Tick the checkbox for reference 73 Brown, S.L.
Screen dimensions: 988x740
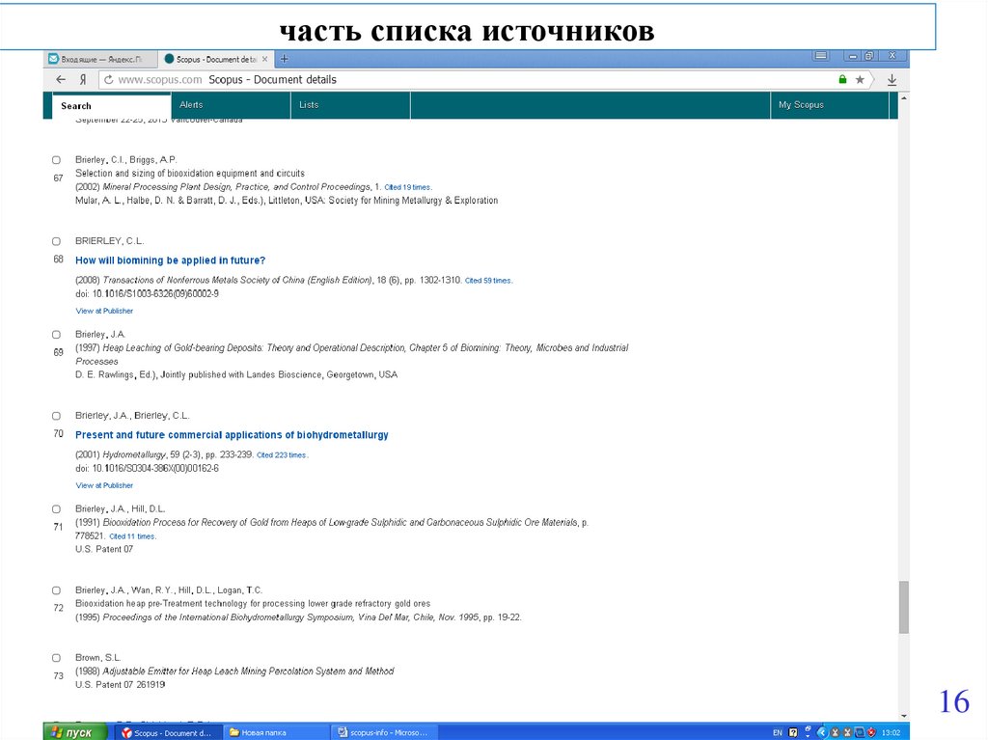56,658
